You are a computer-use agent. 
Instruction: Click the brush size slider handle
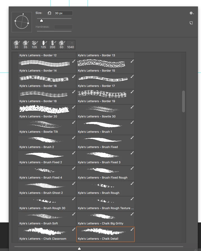[x=41, y=20]
